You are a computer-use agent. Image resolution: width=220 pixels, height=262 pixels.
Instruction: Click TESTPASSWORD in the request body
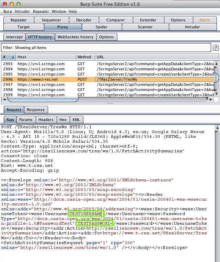[x=94, y=223]
